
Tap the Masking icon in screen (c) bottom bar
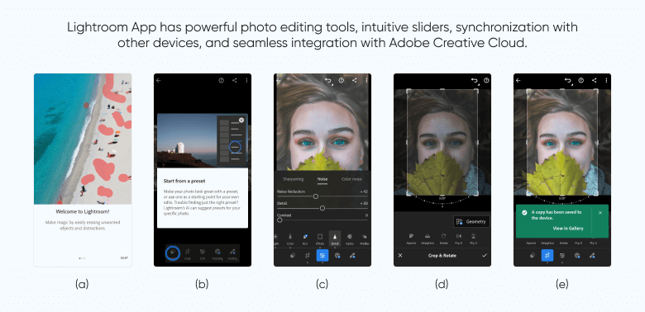(x=337, y=255)
